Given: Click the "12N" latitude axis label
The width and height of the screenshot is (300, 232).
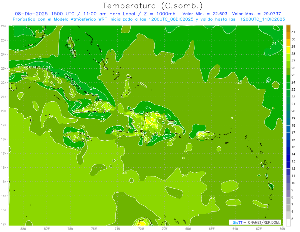Looking at the screenshot, I should click(x=3, y=224).
